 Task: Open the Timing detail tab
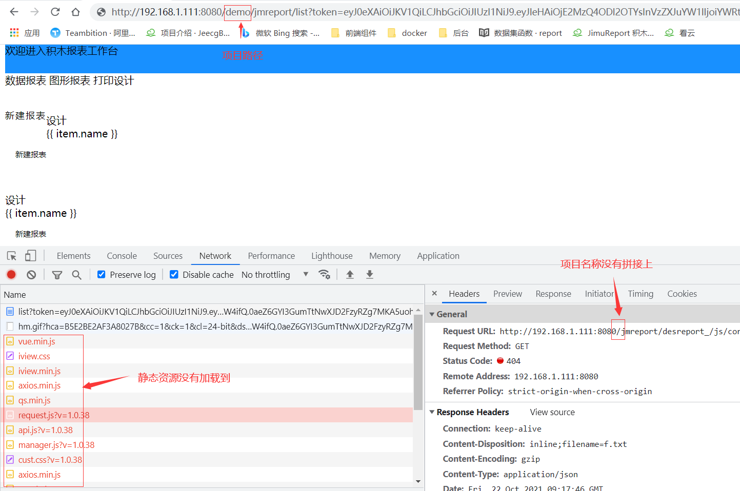641,294
